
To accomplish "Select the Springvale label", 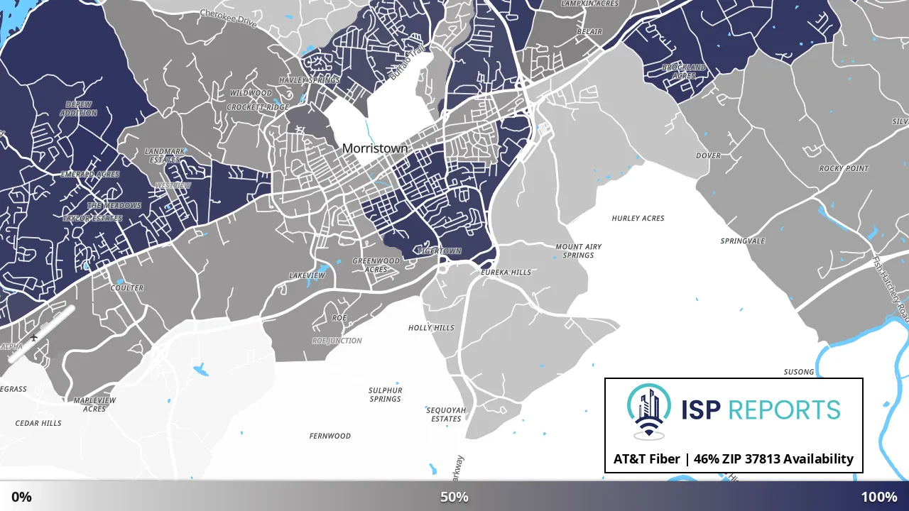I will tap(743, 241).
